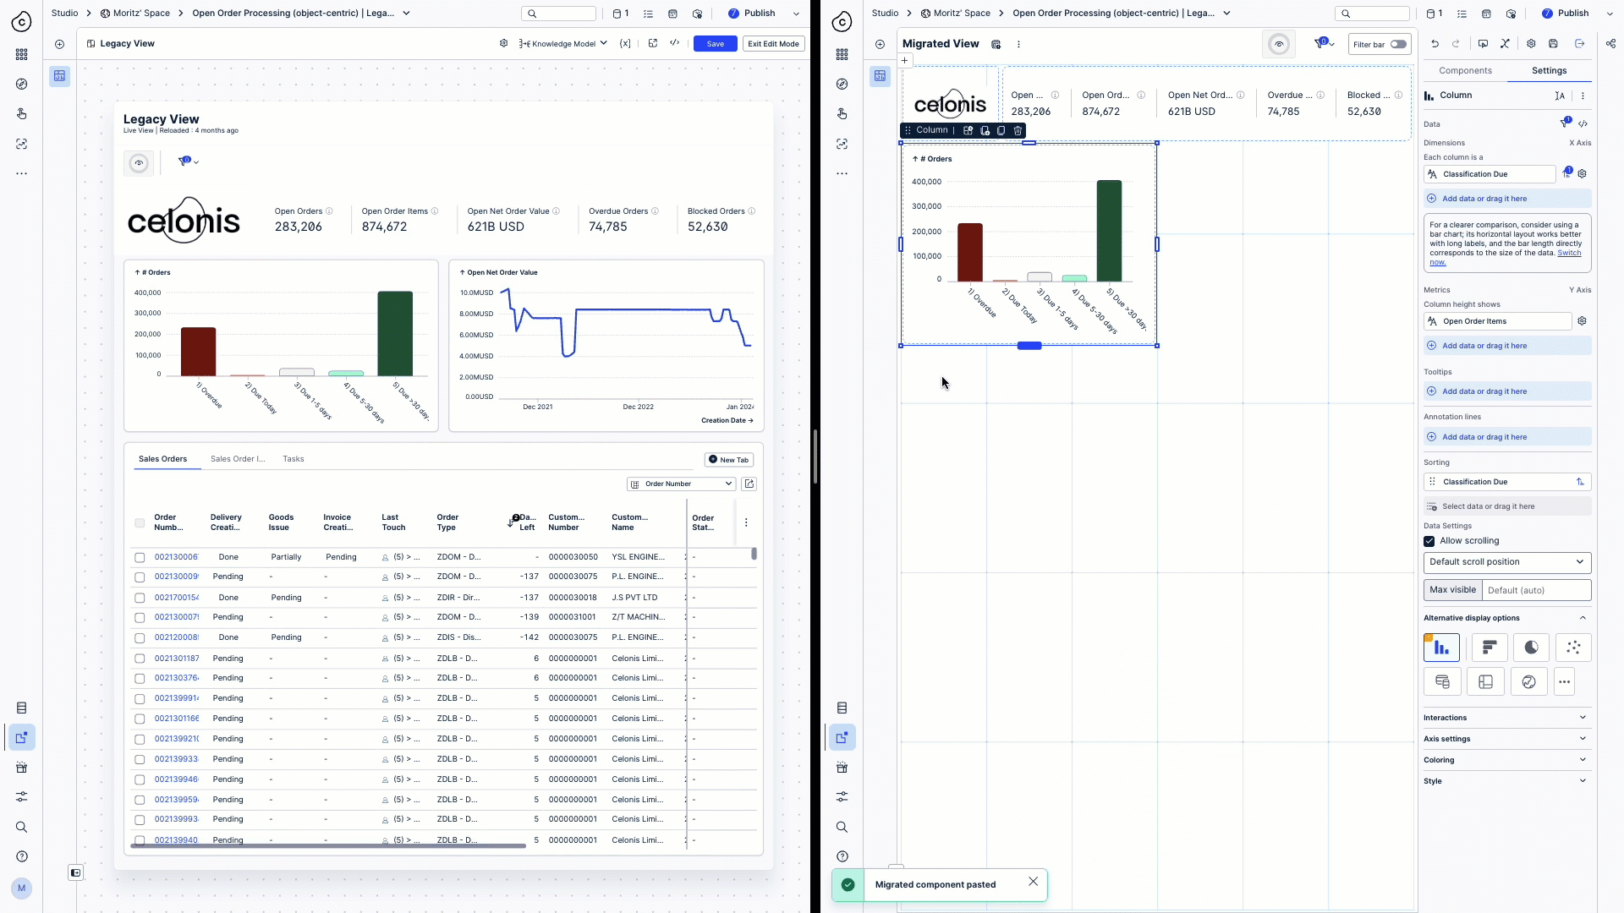Screen dimensions: 1624x913
Task: Click the undo arrow in right toolbar
Action: pos(1435,44)
